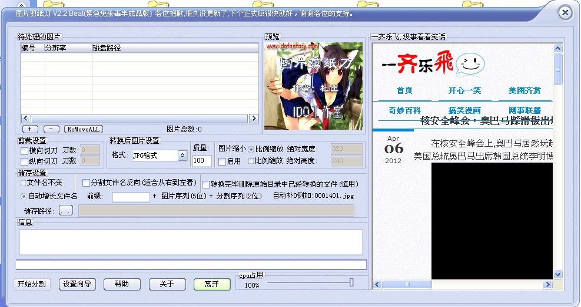Select the 编号 column header
The image size is (581, 307).
point(32,48)
